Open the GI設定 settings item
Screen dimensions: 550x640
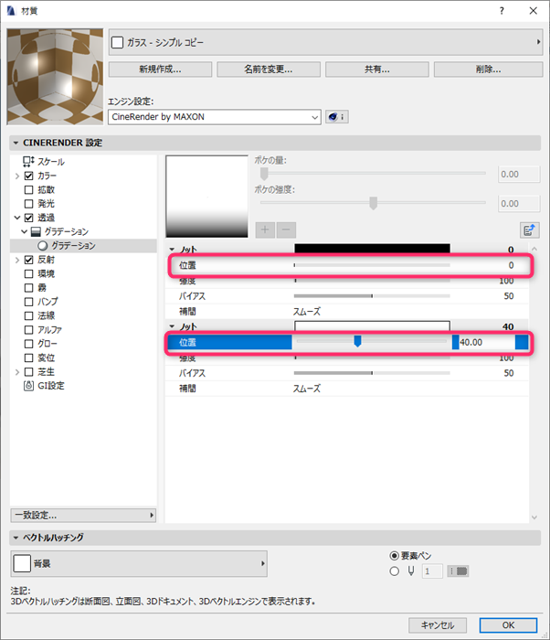44,386
